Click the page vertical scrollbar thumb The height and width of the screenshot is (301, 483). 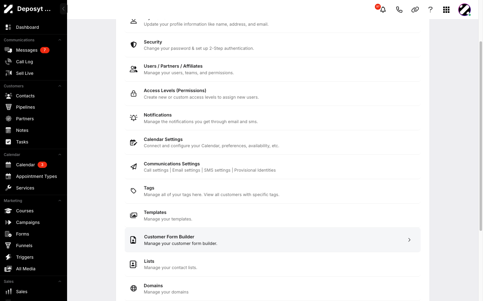480,136
